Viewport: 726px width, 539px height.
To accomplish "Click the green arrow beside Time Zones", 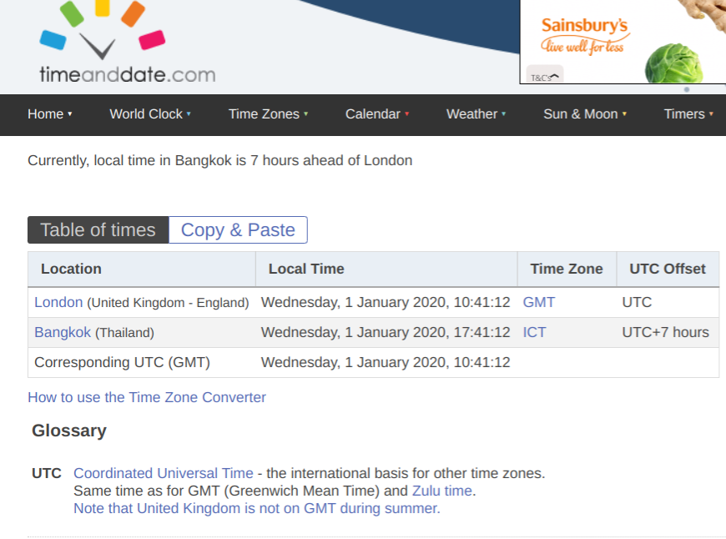I will tap(305, 113).
